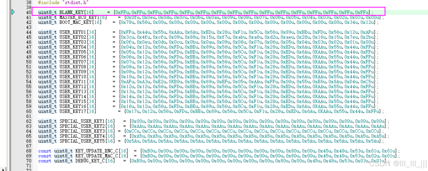The height and width of the screenshot is (171, 428).
Task: Click the USER_KEY15 identifier
Action: [x=73, y=101]
